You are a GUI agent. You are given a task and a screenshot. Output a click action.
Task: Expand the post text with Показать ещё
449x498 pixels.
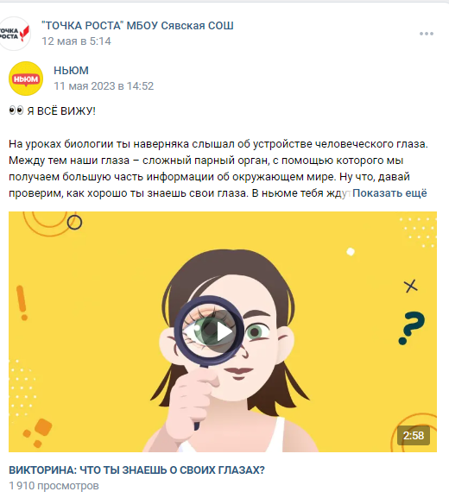pyautogui.click(x=389, y=193)
